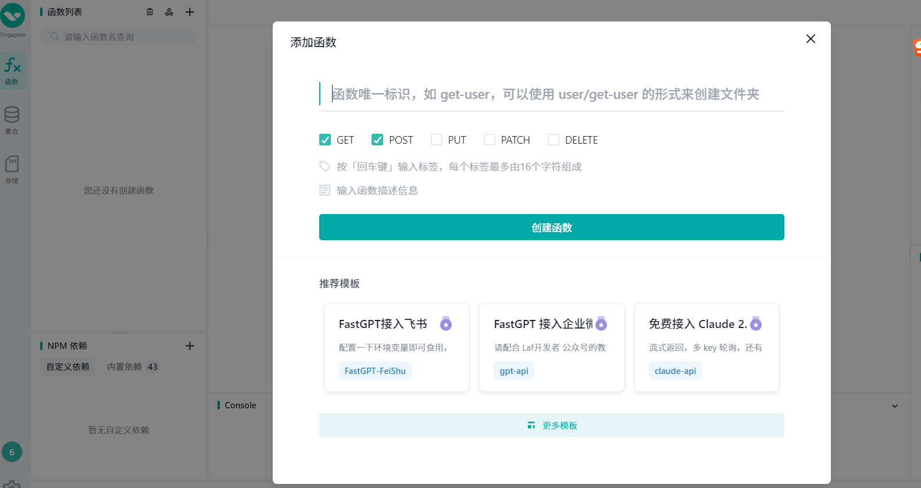Add an NPM dependency with plus icon

[x=190, y=345]
